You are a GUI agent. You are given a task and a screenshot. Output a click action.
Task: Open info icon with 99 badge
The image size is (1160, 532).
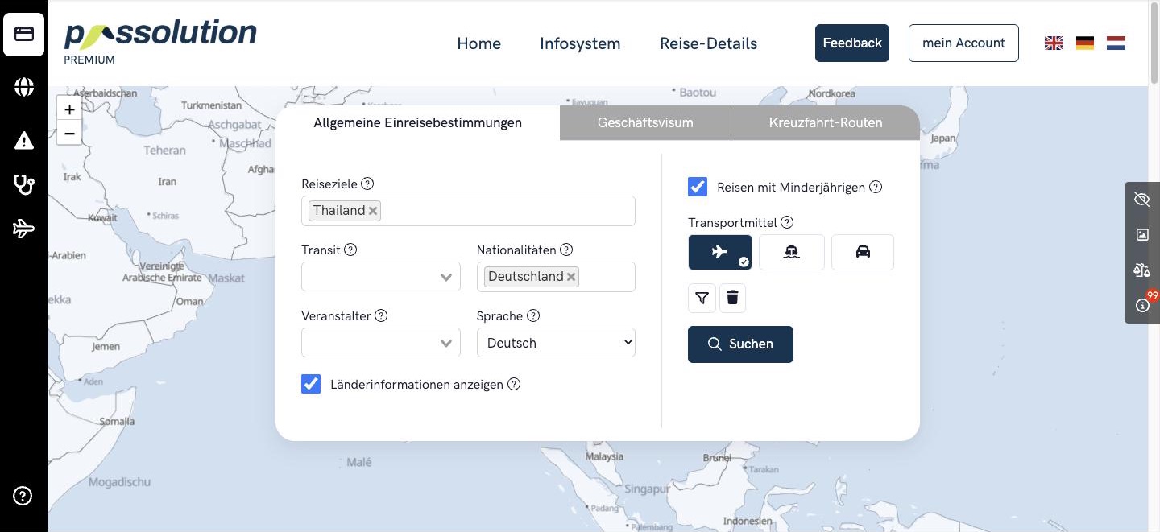click(x=1141, y=305)
